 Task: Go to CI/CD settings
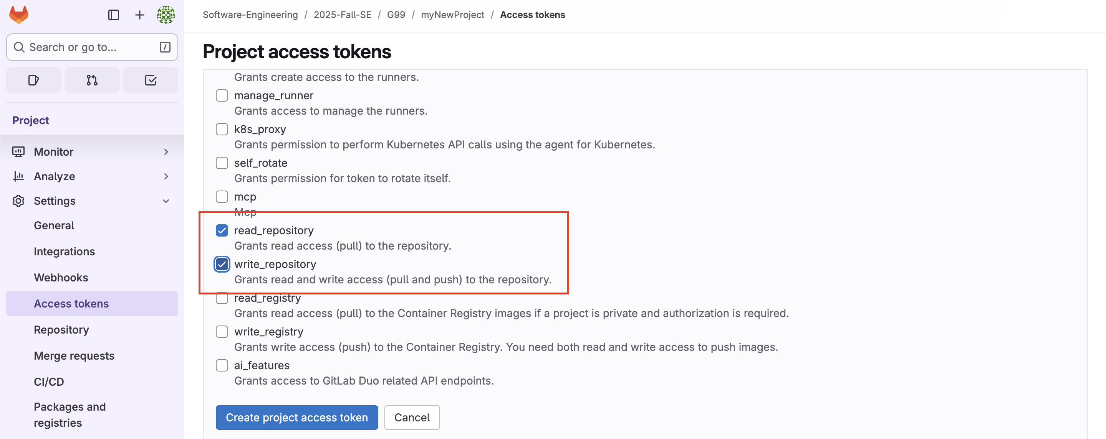pos(49,381)
